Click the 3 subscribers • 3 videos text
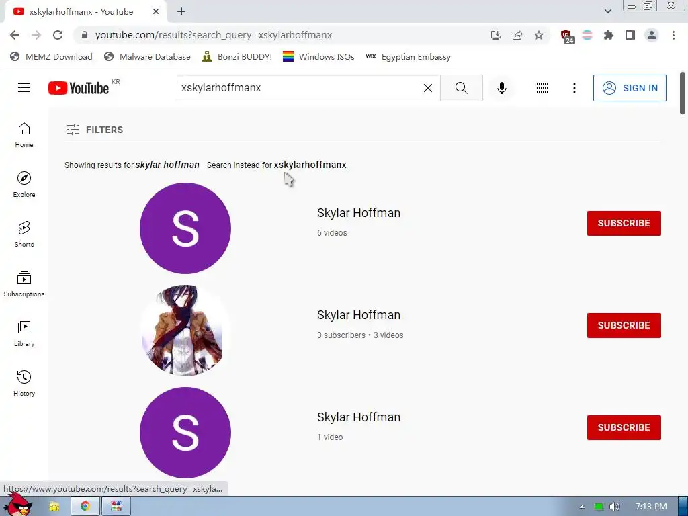The image size is (688, 516). point(360,335)
